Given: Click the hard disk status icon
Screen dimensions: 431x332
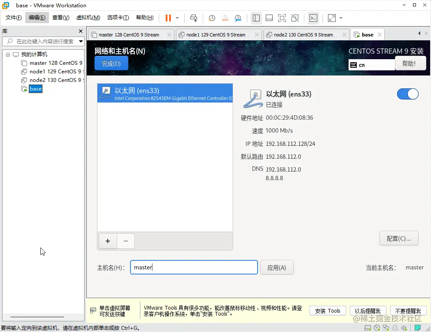Looking at the screenshot, I should tap(368, 328).
